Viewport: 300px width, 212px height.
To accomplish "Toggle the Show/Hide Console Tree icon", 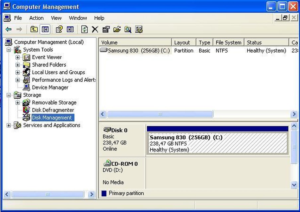I will pos(45,29).
